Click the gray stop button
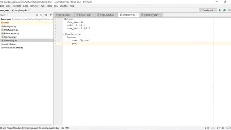Screen dimensions: 231x130 click(x=230, y=10)
